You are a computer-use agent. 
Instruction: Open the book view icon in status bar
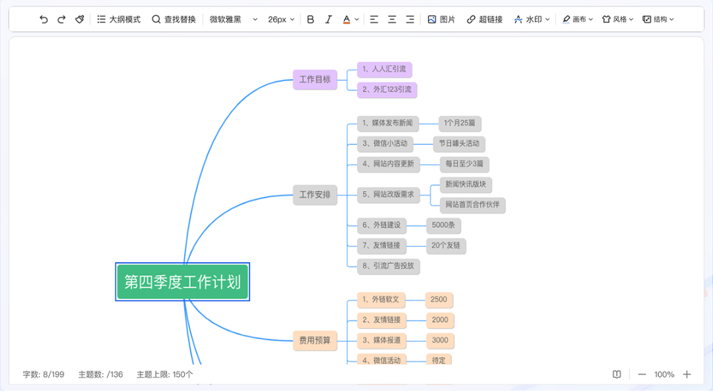tap(617, 375)
